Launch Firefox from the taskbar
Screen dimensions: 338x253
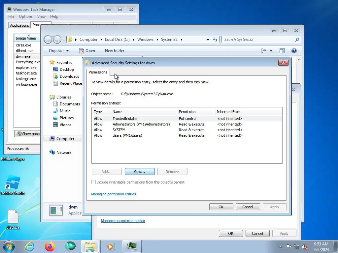point(50,246)
